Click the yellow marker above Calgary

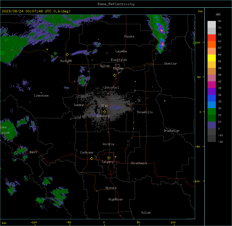109,158
